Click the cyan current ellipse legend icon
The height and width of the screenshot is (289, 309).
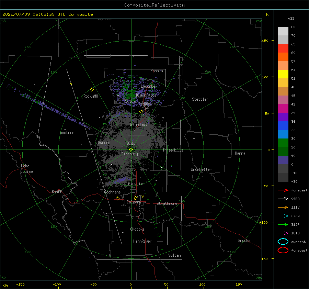283,242
